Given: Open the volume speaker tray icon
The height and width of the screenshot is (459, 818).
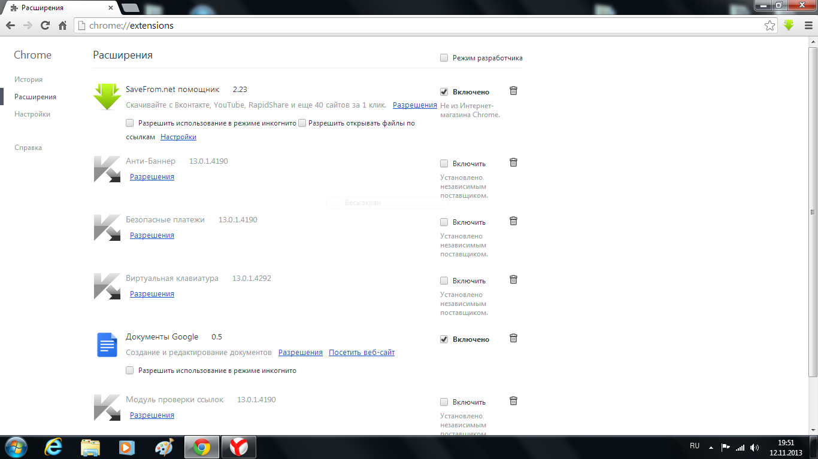Looking at the screenshot, I should click(755, 447).
